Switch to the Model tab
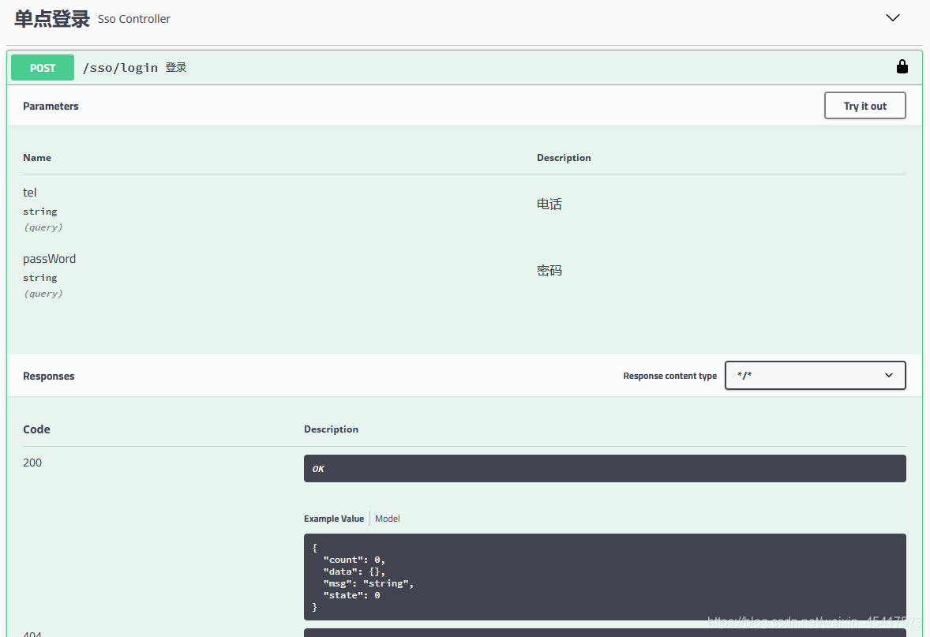 pyautogui.click(x=388, y=519)
